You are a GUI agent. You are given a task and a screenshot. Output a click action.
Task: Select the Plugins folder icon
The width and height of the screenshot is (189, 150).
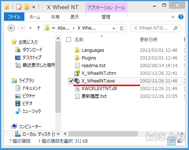[77, 58]
